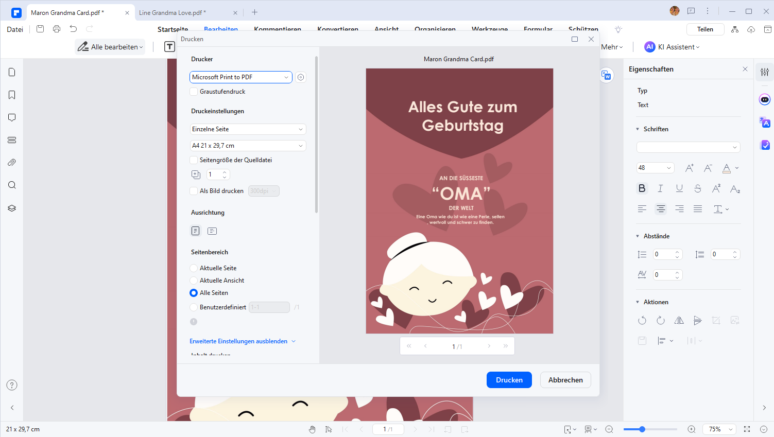
Task: Toggle underline formatting in properties
Action: (x=679, y=188)
